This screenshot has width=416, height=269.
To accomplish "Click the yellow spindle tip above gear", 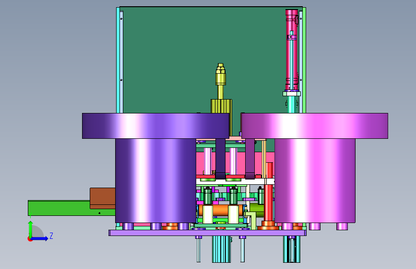I will tap(221, 74).
